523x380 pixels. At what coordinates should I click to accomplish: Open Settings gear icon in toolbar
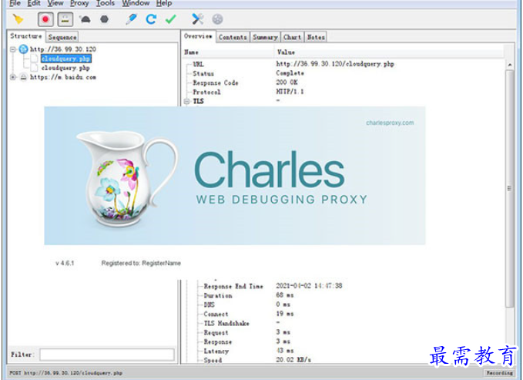217,19
